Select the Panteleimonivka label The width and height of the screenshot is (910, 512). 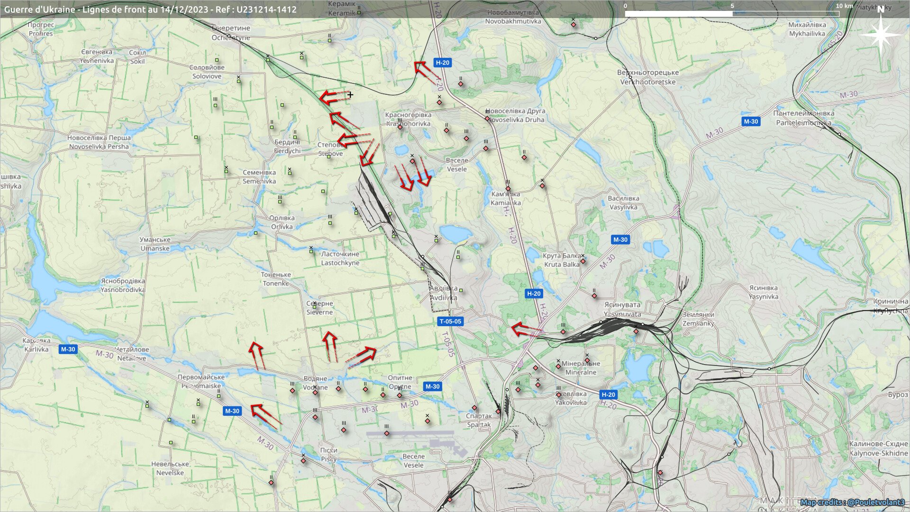(804, 118)
